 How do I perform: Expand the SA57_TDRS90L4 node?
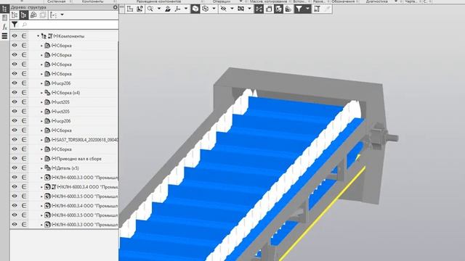(41, 140)
